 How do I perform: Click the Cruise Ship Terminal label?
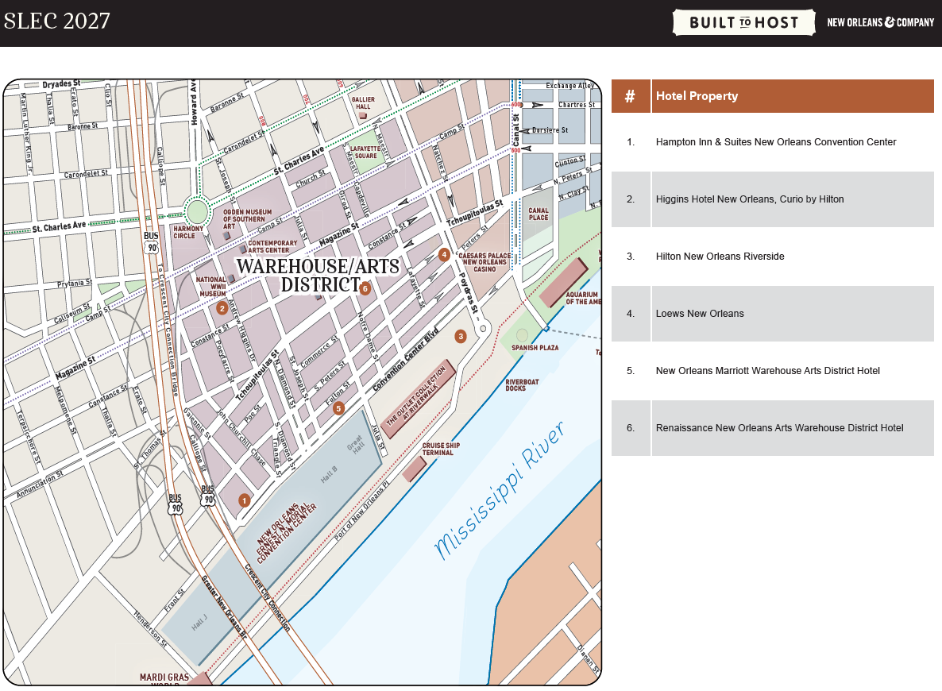(x=441, y=449)
